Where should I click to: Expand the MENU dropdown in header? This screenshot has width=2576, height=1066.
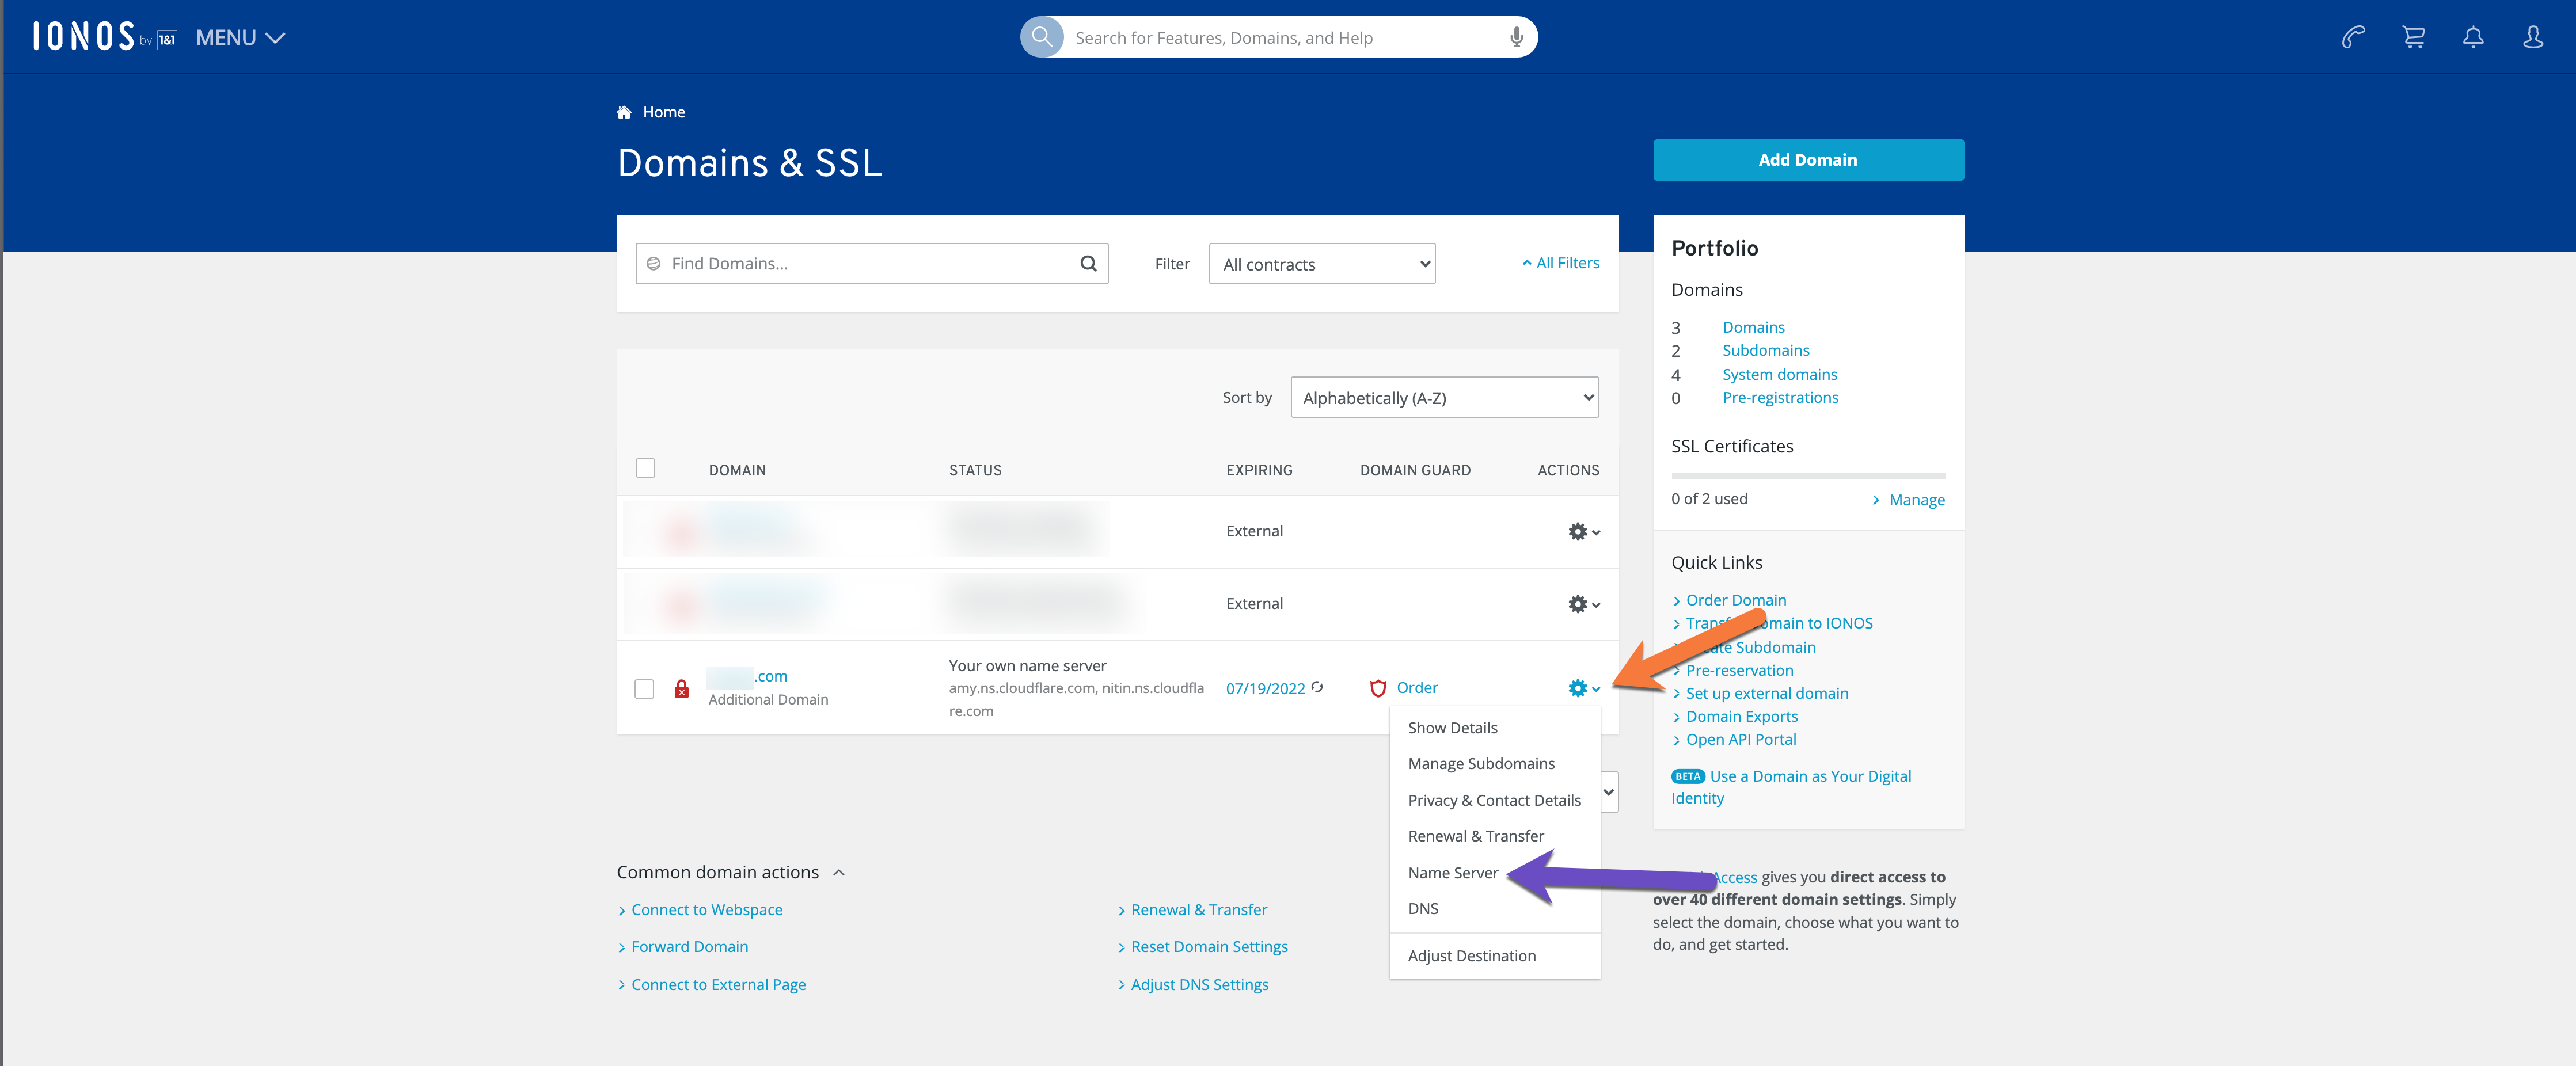[x=240, y=38]
